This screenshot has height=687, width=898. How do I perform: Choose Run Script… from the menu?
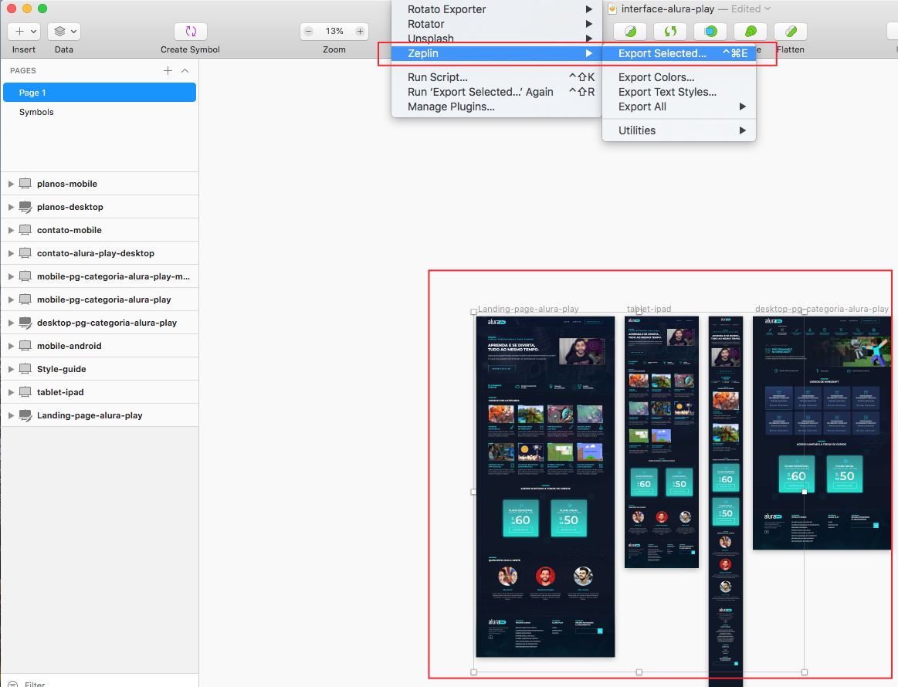pyautogui.click(x=496, y=77)
